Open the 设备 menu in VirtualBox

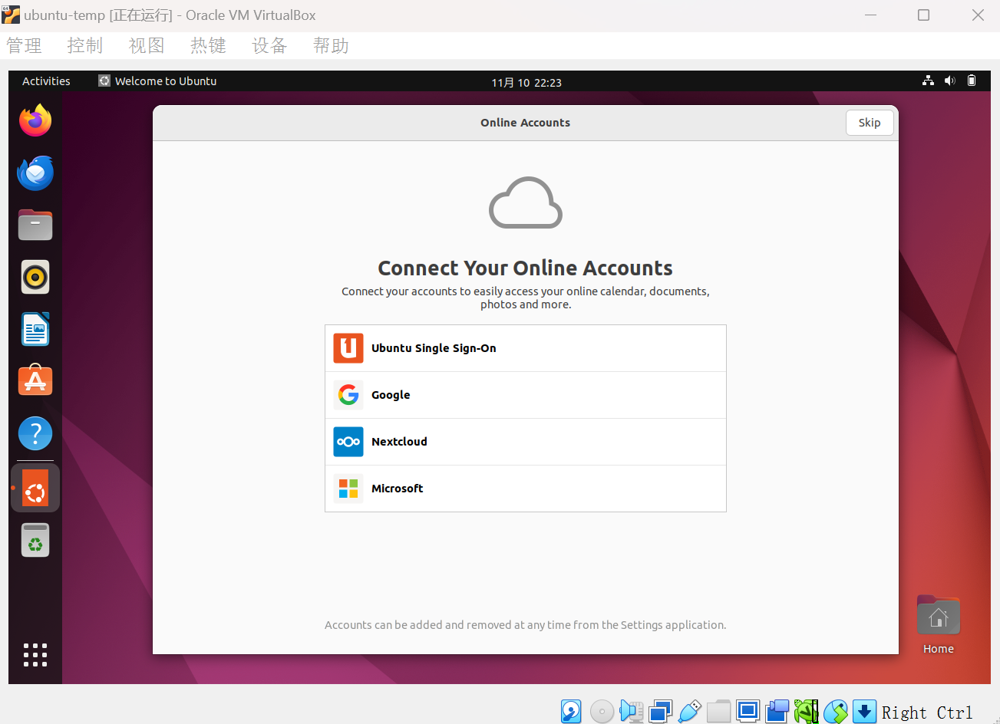pos(269,46)
